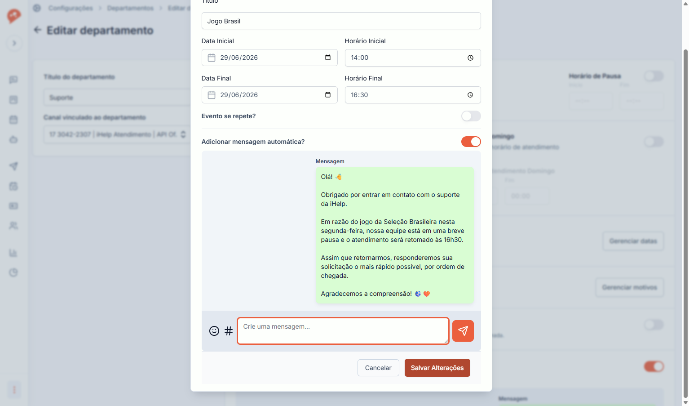Click the Suporte department title field
The width and height of the screenshot is (689, 406).
click(x=117, y=98)
